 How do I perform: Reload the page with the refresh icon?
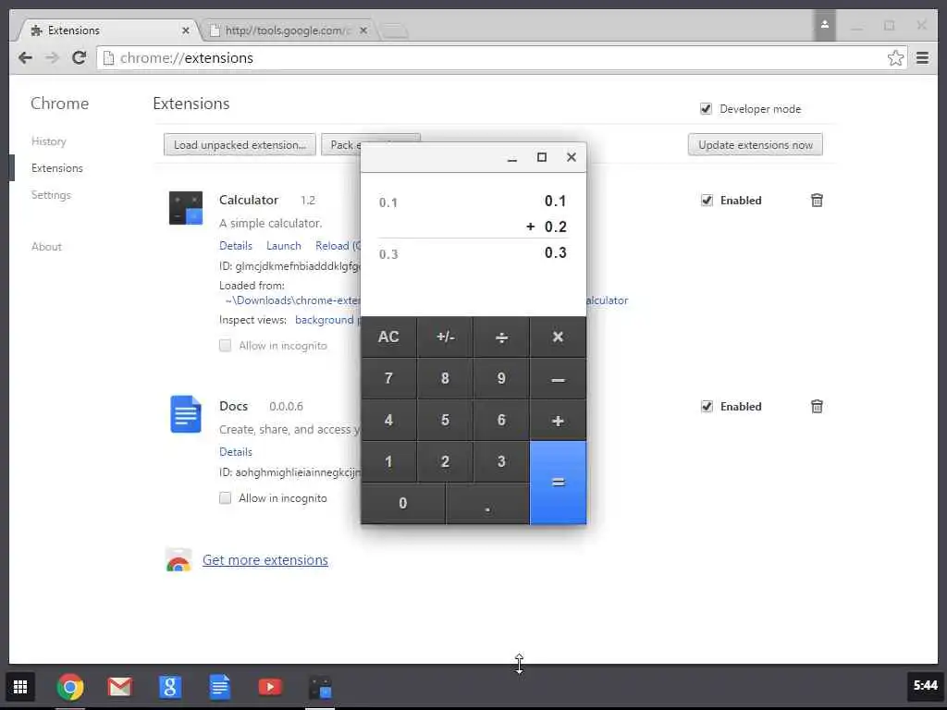tap(80, 58)
